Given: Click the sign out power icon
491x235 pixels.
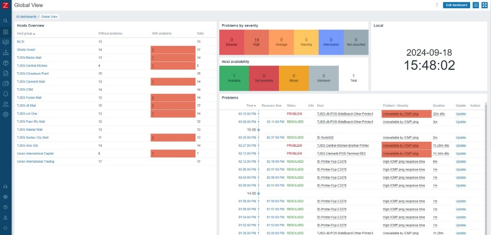Looking at the screenshot, I should (x=6, y=228).
